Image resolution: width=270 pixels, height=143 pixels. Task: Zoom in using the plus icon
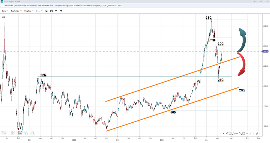[61, 11]
